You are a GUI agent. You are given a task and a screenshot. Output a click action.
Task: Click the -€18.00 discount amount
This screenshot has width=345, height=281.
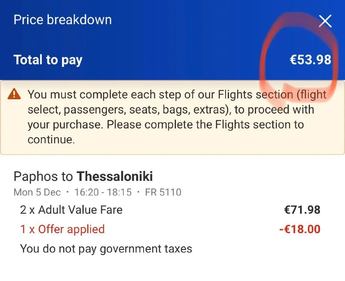coord(299,229)
